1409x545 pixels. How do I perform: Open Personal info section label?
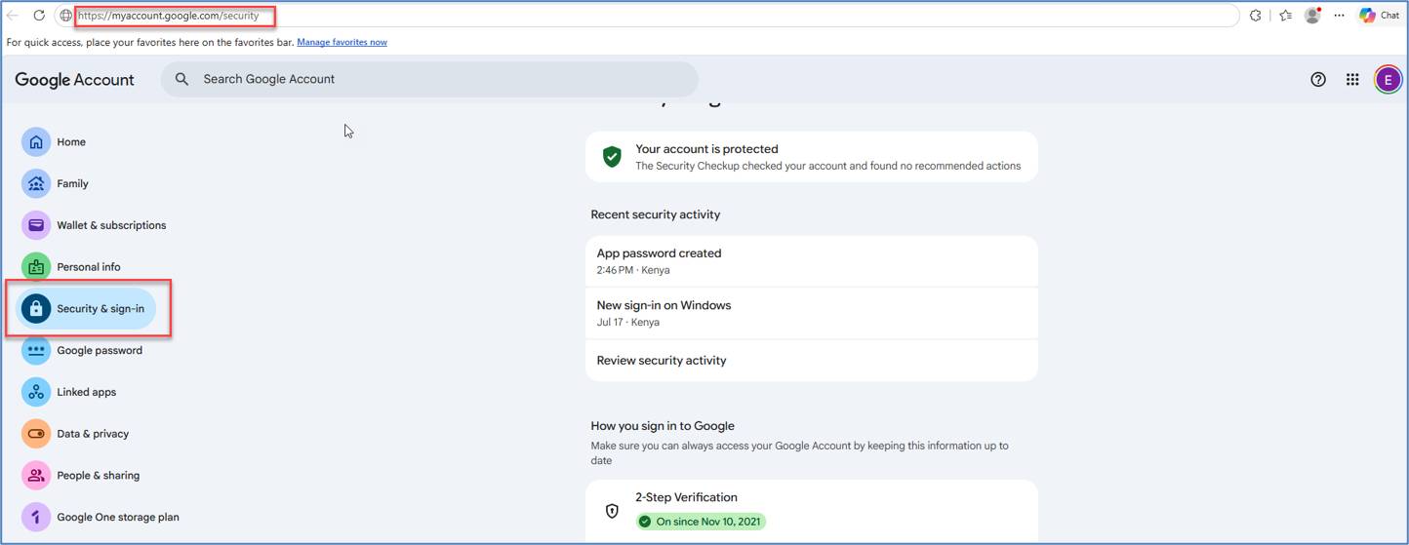point(89,267)
